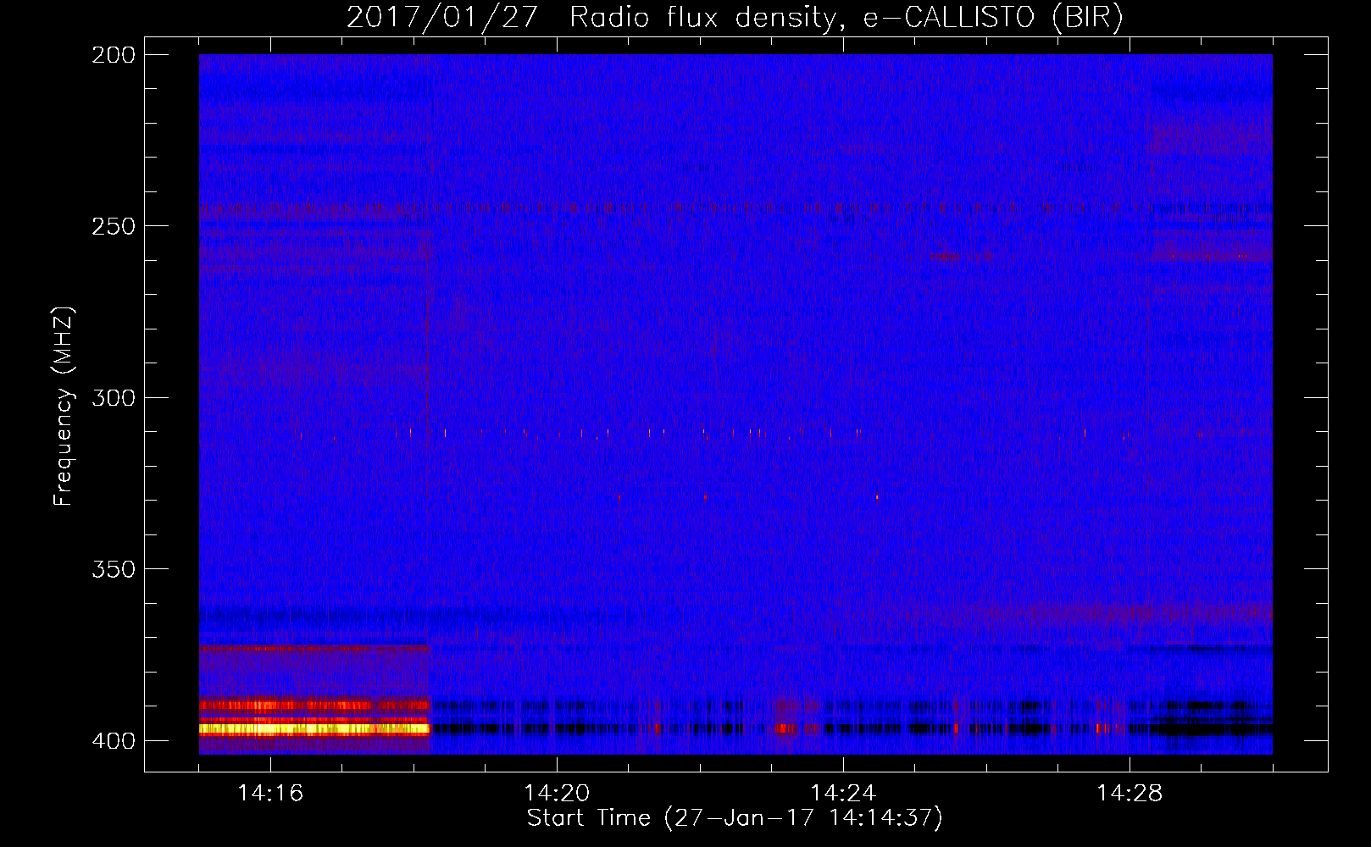The image size is (1371, 847).
Task: Select the 200 frequency tick label
Action: point(114,55)
